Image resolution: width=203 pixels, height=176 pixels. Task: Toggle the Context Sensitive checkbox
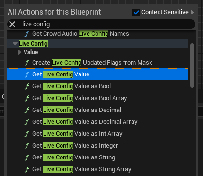(x=136, y=12)
